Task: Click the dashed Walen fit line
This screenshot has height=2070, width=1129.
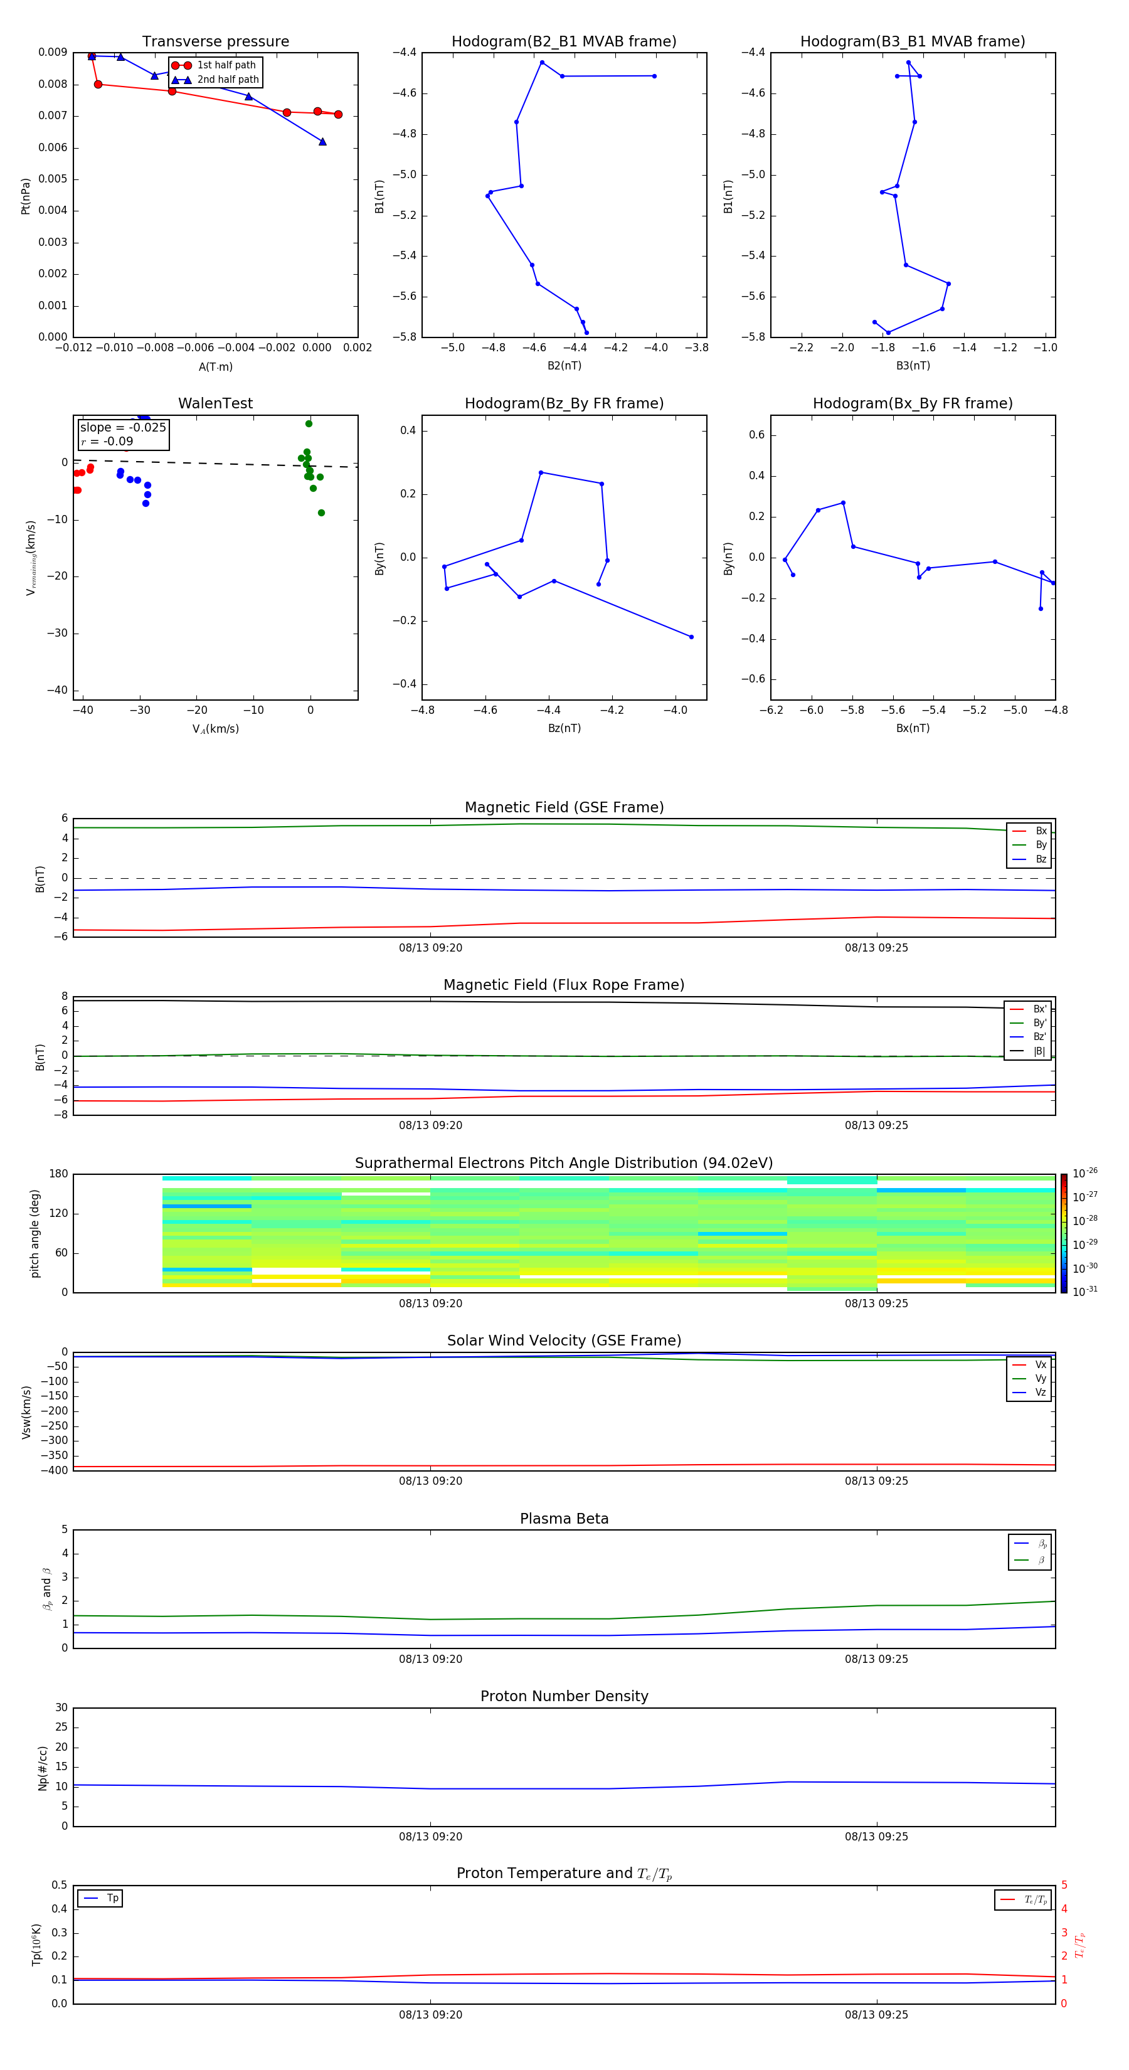Action: pos(215,464)
